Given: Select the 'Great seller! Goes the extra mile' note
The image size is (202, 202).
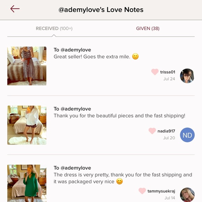Looking at the screenshot, I should pyautogui.click(x=96, y=56).
